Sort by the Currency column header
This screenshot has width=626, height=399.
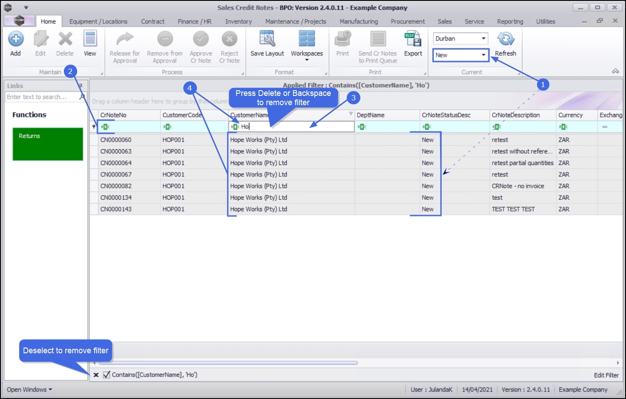[x=577, y=115]
